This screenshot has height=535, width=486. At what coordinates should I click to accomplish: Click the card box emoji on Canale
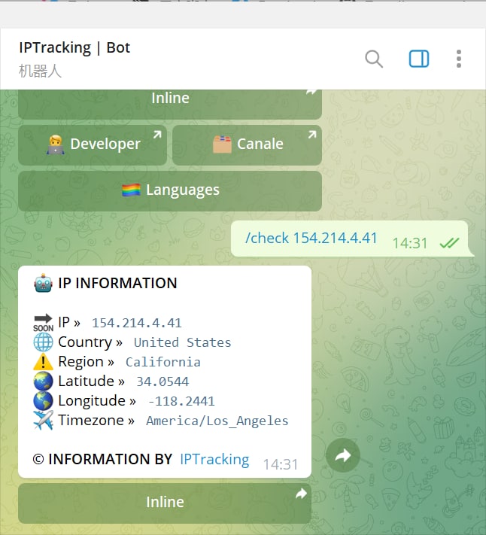pos(222,144)
